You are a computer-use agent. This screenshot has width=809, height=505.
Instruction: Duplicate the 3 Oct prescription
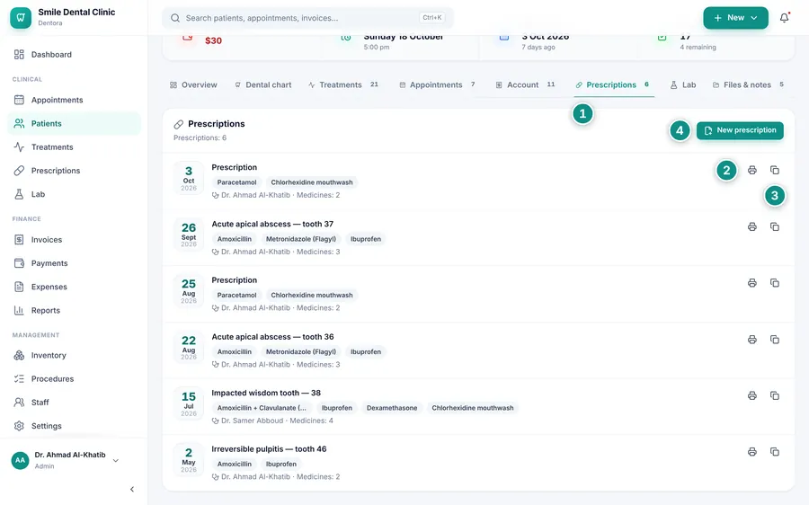775,170
